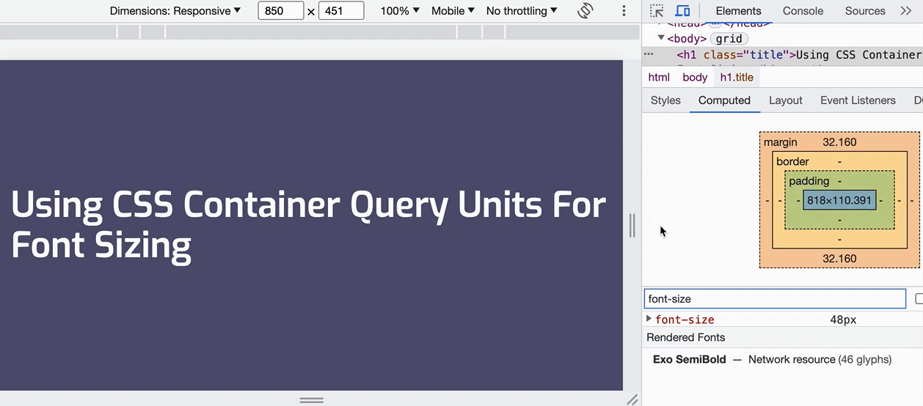Image resolution: width=923 pixels, height=406 pixels.
Task: Expand the font-size computed property
Action: pyautogui.click(x=649, y=319)
